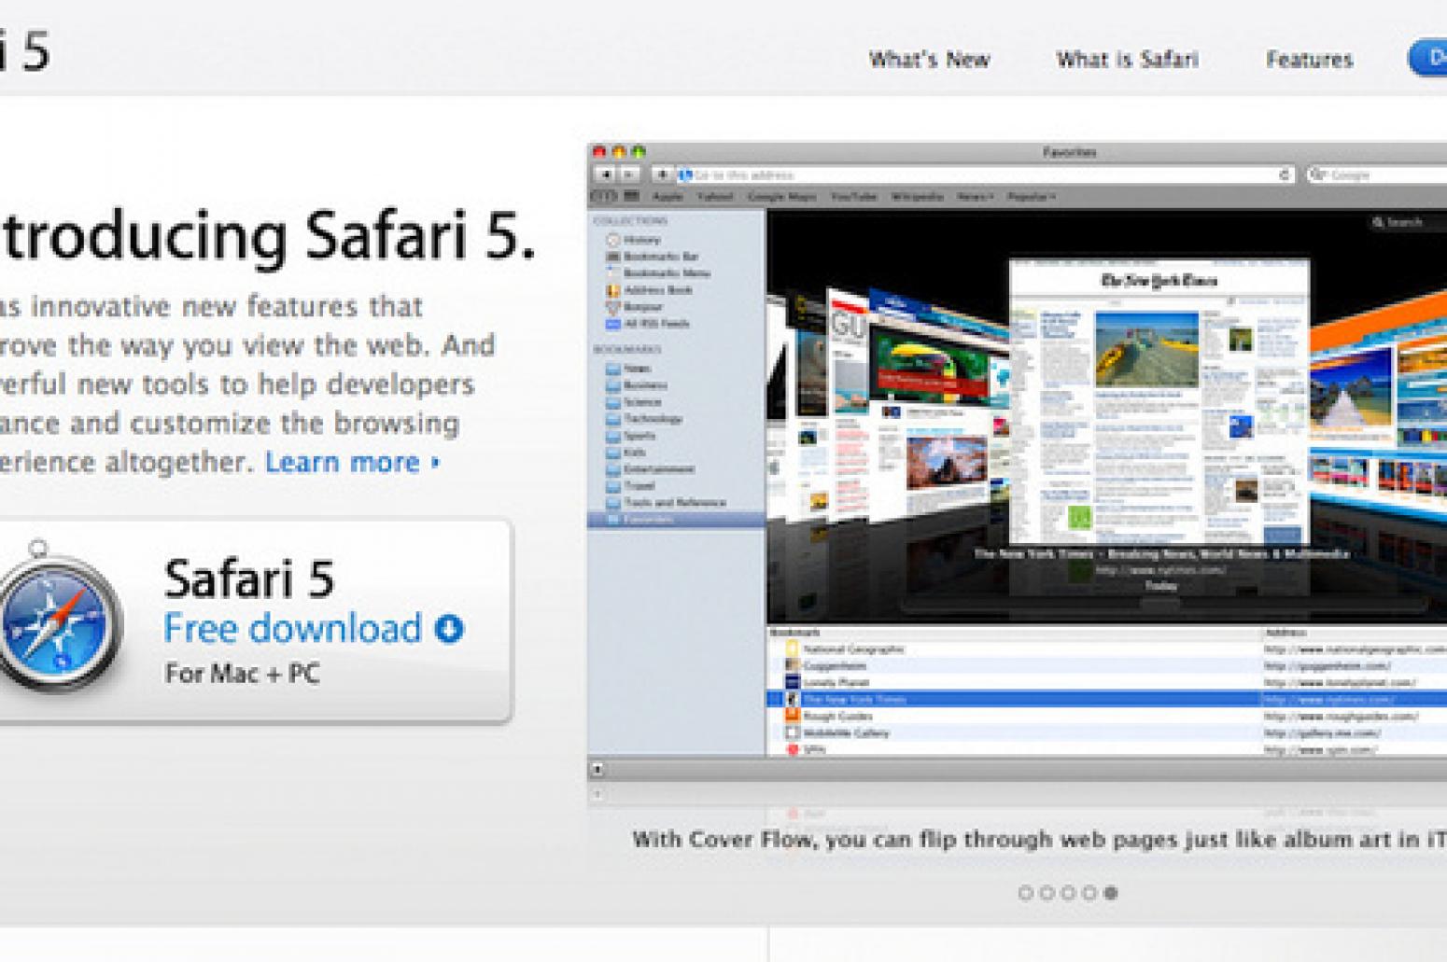1447x962 pixels.
Task: Click the National Geographic favicon in bookmark list
Action: (792, 649)
